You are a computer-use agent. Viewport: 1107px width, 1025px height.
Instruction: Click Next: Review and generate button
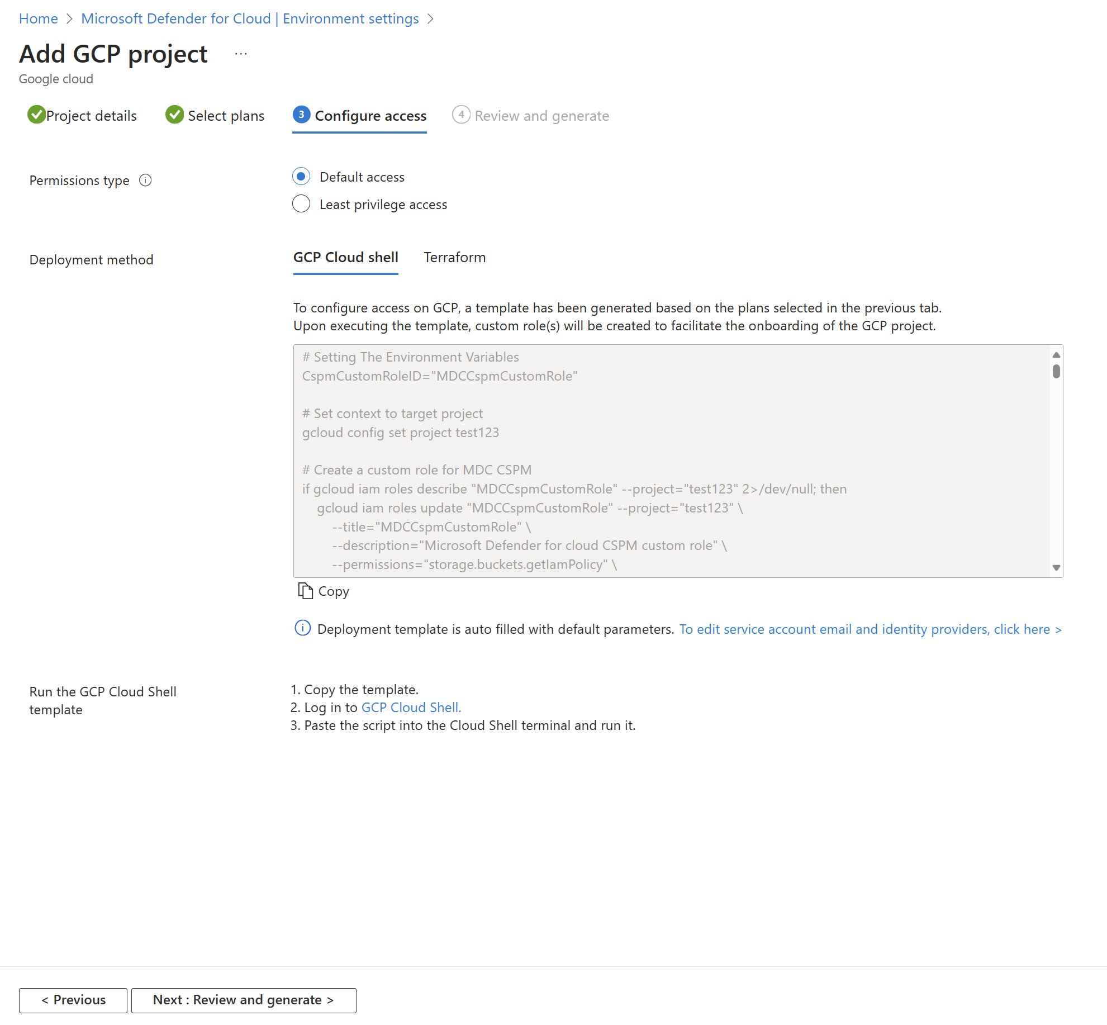coord(244,1000)
